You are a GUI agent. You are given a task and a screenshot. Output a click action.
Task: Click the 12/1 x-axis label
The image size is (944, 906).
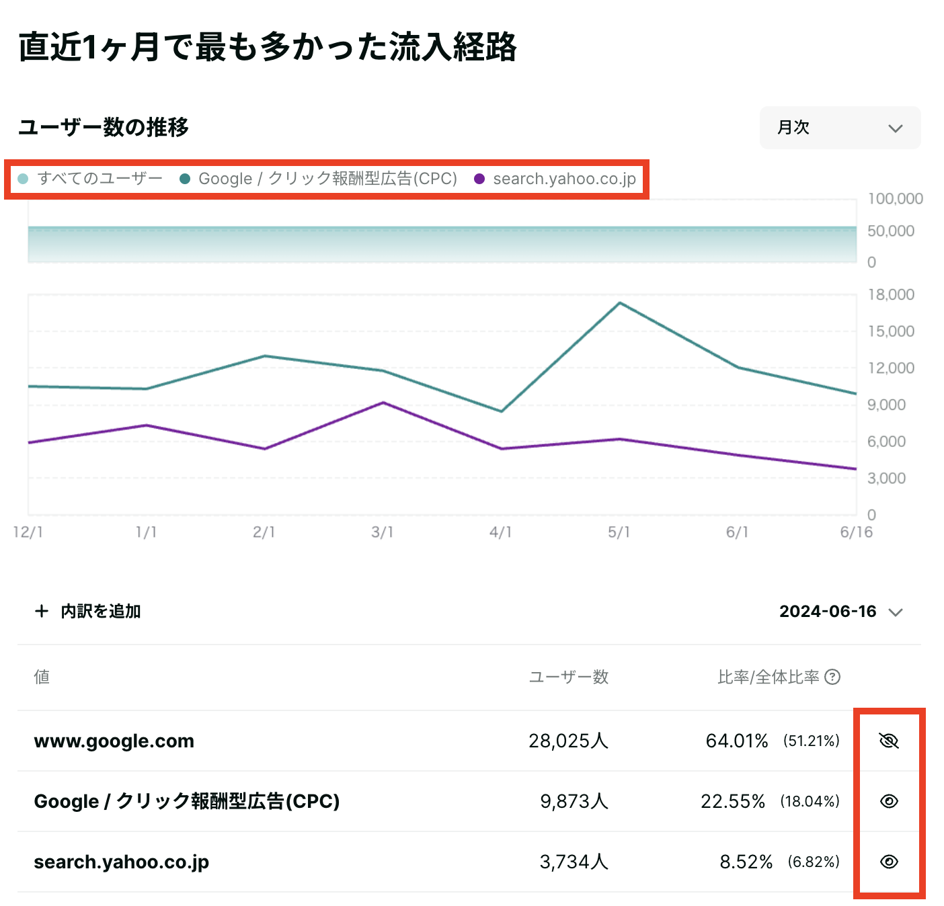(28, 532)
